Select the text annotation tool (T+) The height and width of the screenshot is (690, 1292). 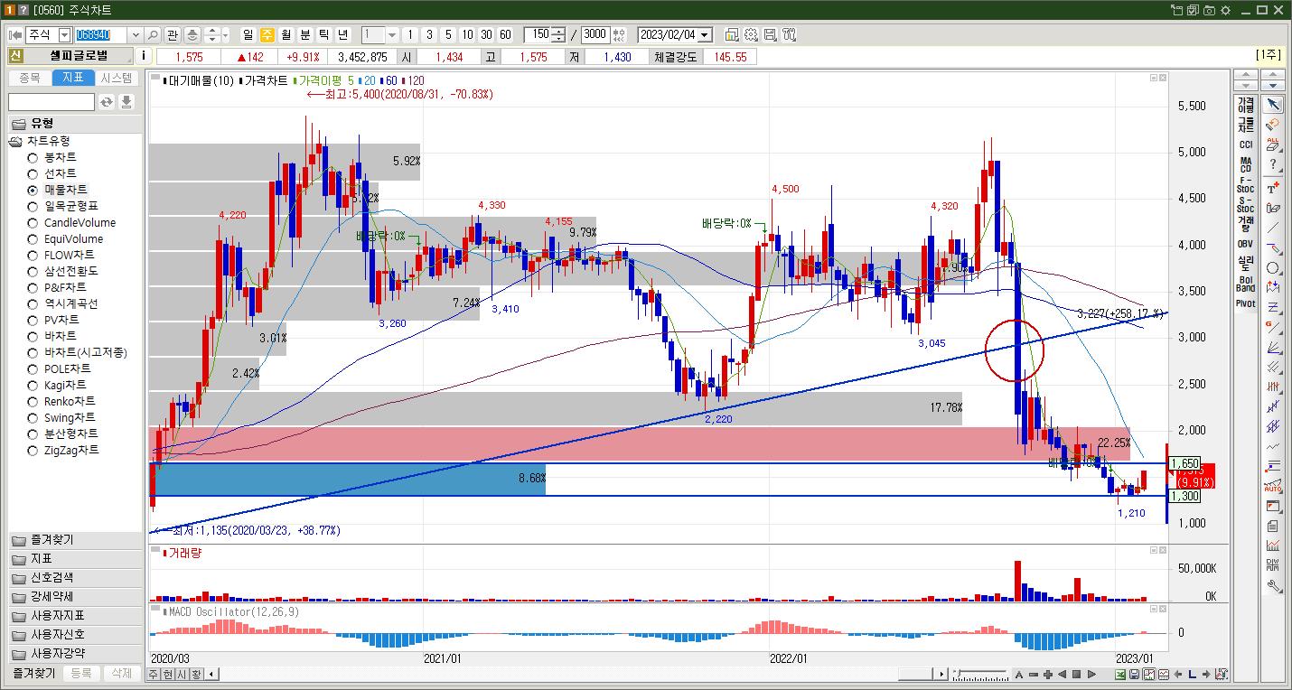click(x=1272, y=187)
